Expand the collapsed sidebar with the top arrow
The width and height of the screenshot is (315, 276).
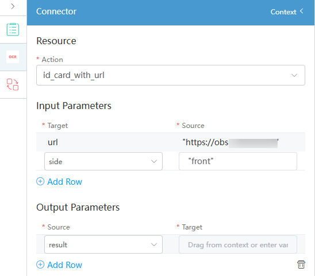tap(13, 7)
